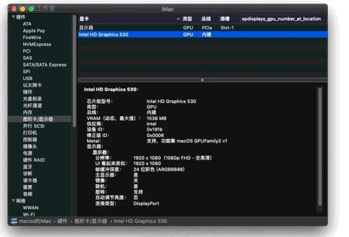Open the 并行 SCSI entry
349x237 pixels.
point(34,126)
